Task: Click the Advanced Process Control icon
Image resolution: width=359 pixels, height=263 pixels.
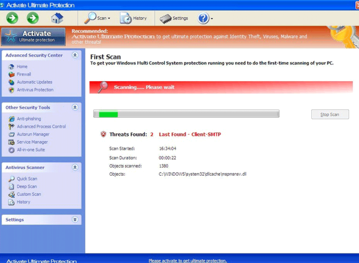Action: tap(11, 126)
